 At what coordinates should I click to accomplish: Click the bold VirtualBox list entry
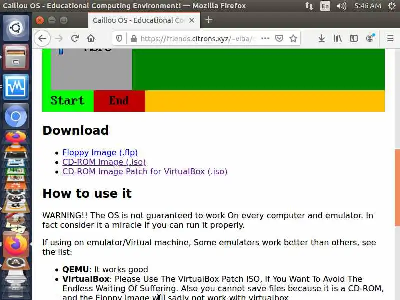86,279
